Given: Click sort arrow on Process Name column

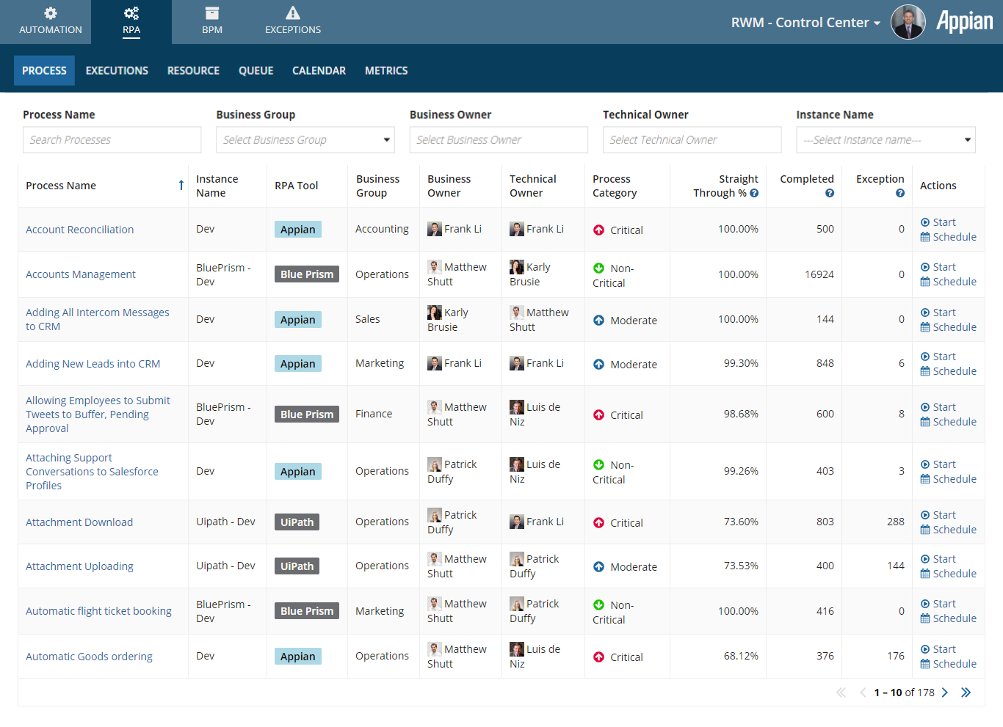Looking at the screenshot, I should (181, 186).
